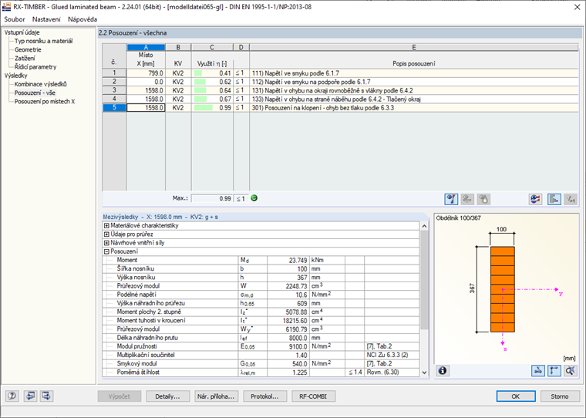Click cell '111) Napětí ve smyku podle 6.1.7'
586x418 pixels.
pyautogui.click(x=414, y=73)
